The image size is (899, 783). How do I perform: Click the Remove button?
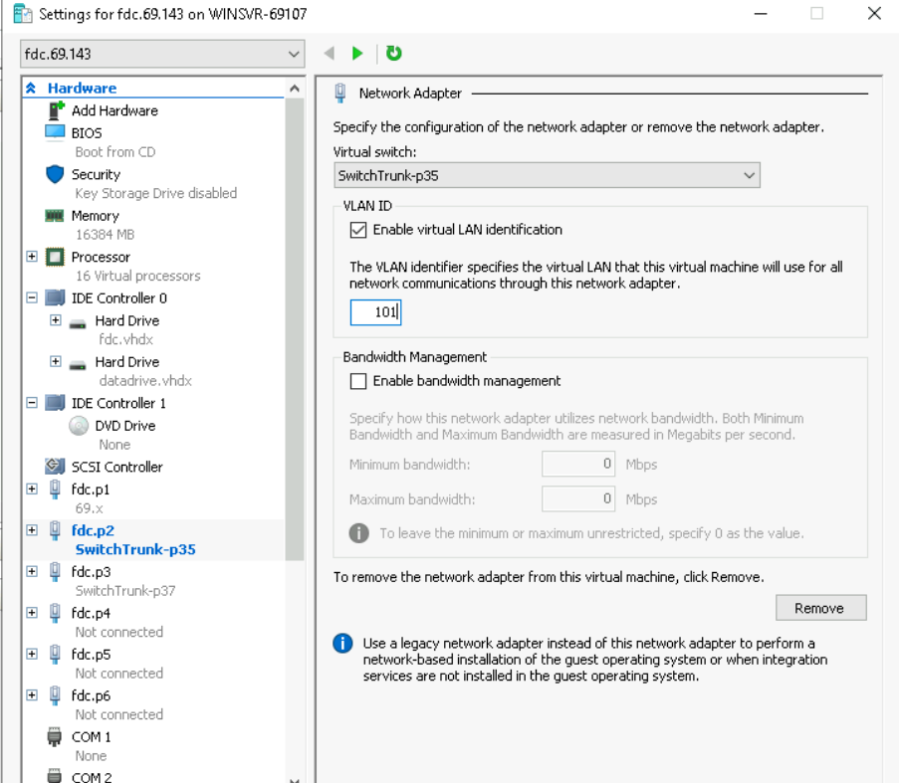820,607
